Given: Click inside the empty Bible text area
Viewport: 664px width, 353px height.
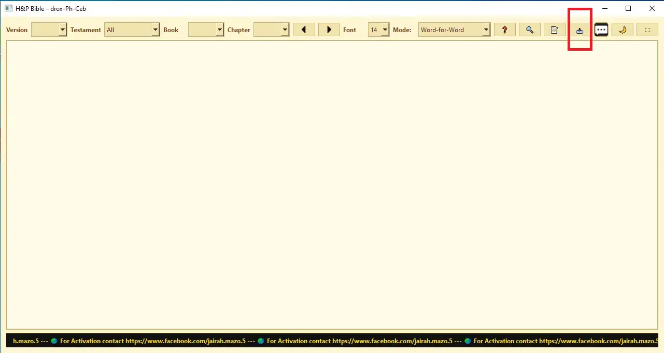Looking at the screenshot, I should coord(332,185).
